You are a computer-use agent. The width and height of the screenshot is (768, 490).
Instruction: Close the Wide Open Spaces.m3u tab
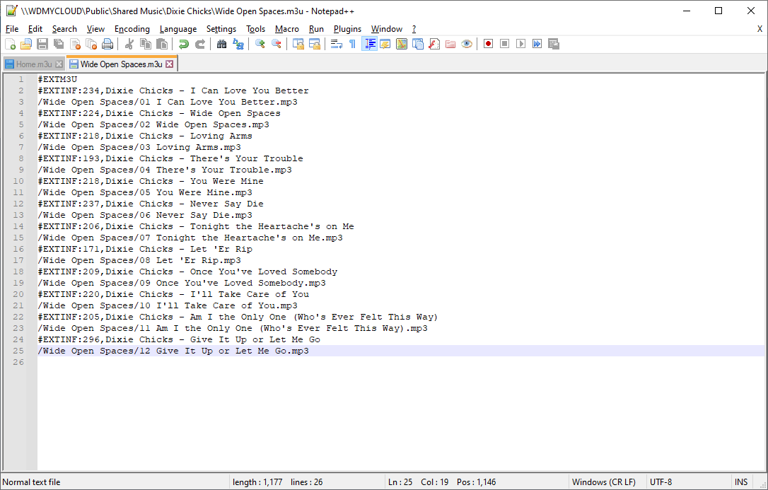point(170,64)
